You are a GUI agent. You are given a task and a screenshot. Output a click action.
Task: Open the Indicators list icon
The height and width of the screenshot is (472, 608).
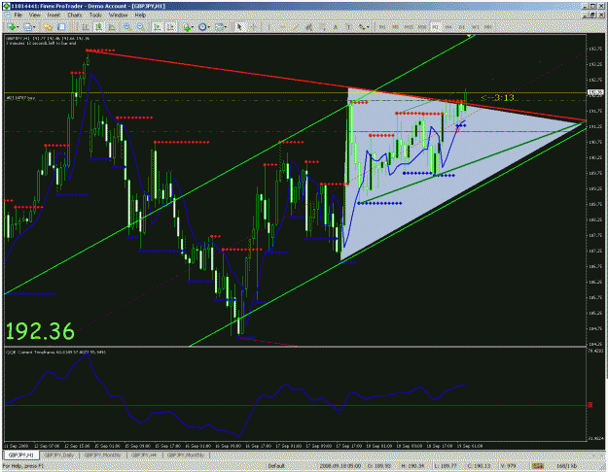coord(187,27)
